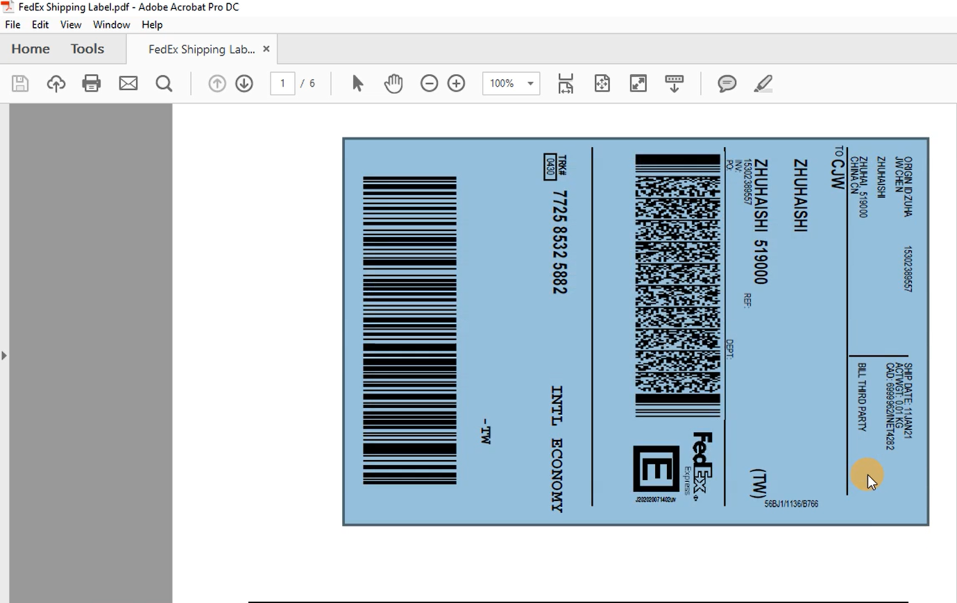Print the document with printer icon
This screenshot has height=603, width=957.
pyautogui.click(x=92, y=84)
